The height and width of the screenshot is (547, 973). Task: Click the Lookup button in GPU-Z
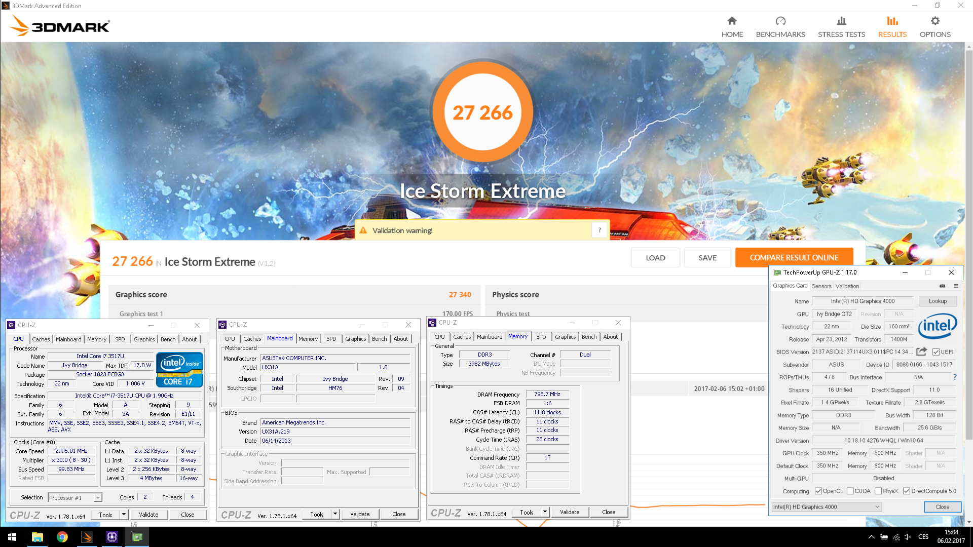938,301
